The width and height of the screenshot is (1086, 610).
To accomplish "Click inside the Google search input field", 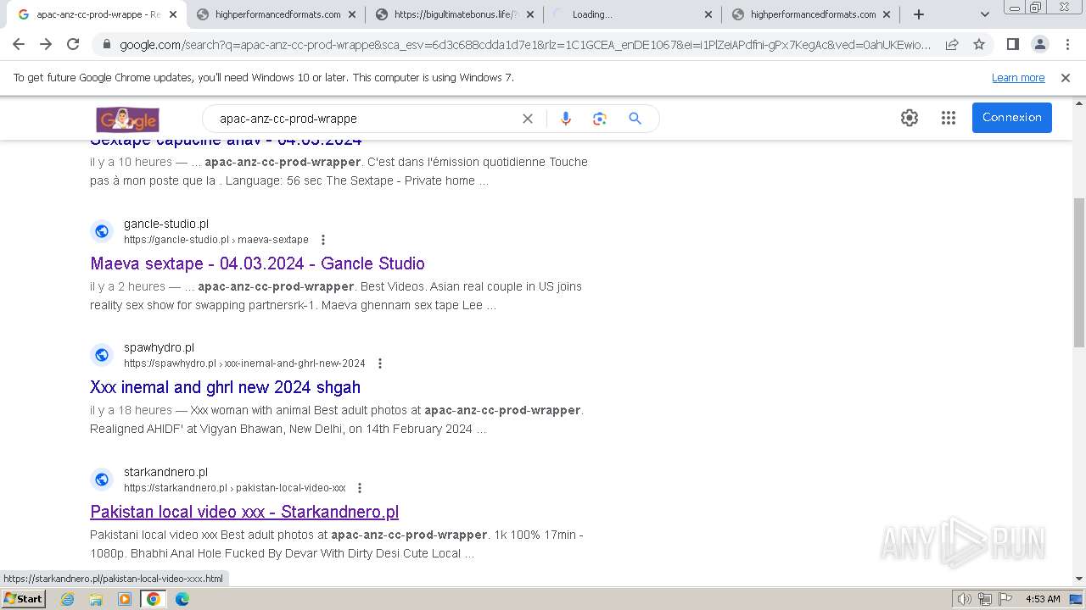I will (365, 119).
